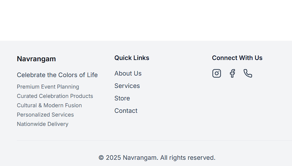Select the Premium Event Planning item
Image resolution: width=292 pixels, height=166 pixels.
[48, 87]
